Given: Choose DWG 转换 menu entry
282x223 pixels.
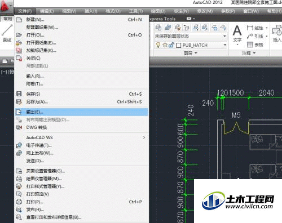Looking at the screenshot, I should coord(81,127).
